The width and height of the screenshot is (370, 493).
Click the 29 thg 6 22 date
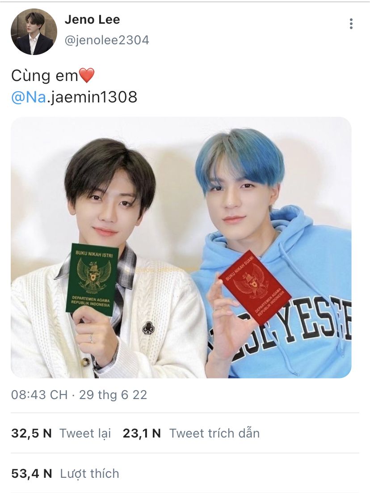pos(113,395)
